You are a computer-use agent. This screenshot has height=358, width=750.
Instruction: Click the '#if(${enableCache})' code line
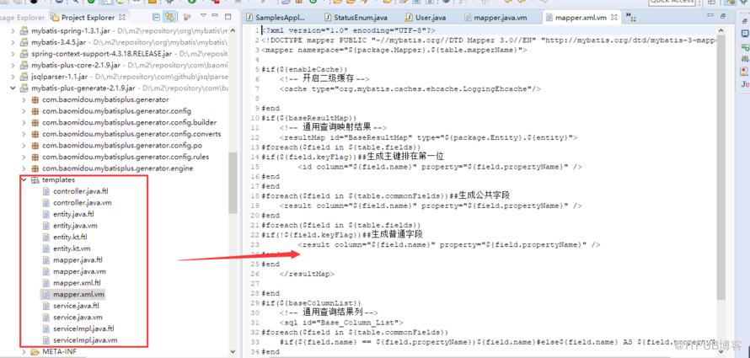point(304,69)
